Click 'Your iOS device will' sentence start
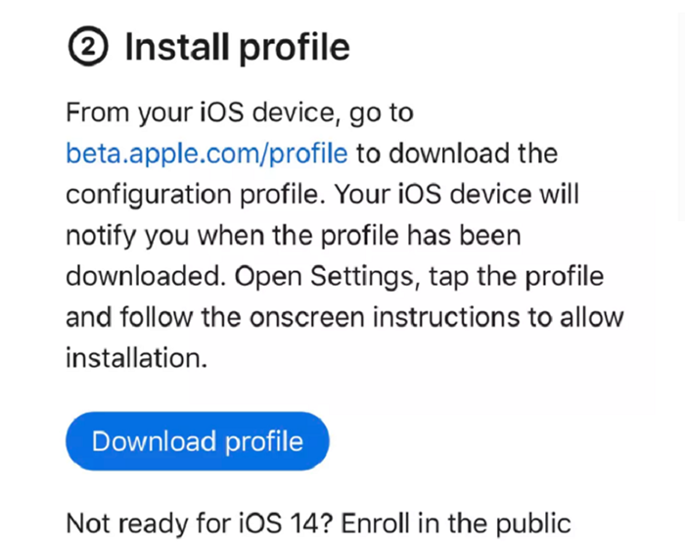 pyautogui.click(x=457, y=195)
